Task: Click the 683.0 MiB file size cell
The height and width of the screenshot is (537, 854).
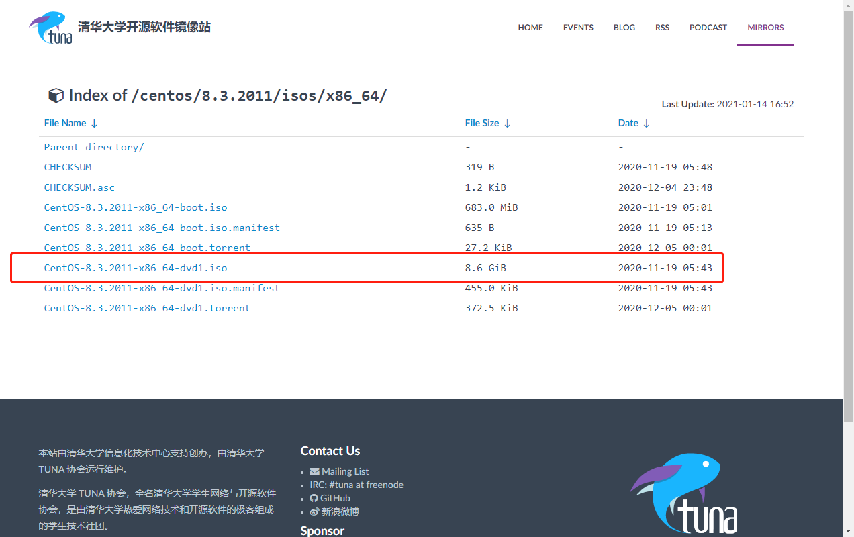Action: click(x=491, y=207)
